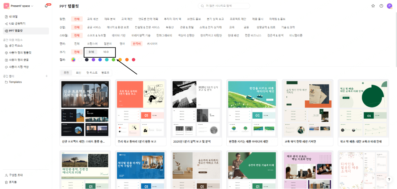Select the 9:16 size filter
Image resolution: width=397 pixels, height=189 pixels.
[x=91, y=52]
